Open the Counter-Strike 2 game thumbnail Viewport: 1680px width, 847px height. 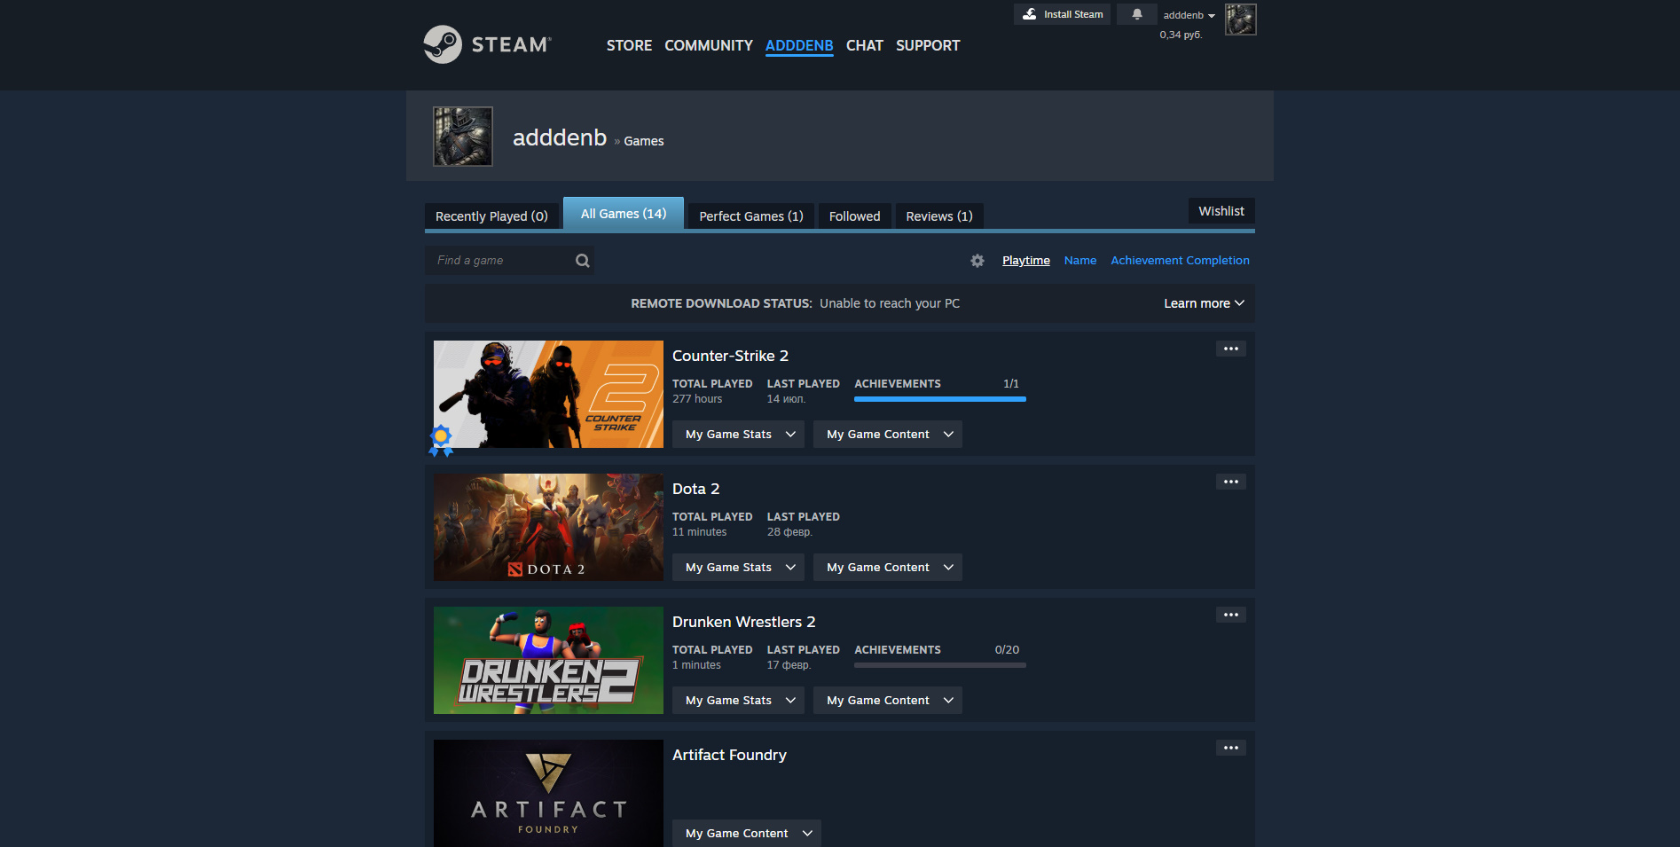[548, 394]
